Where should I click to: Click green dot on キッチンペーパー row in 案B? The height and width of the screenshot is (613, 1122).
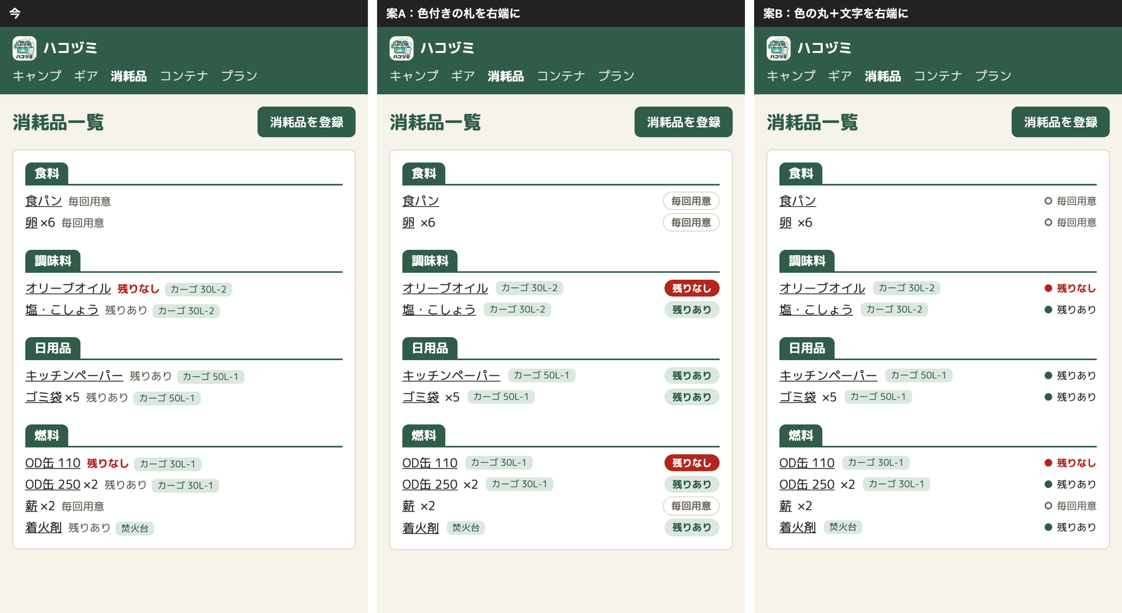click(1048, 375)
